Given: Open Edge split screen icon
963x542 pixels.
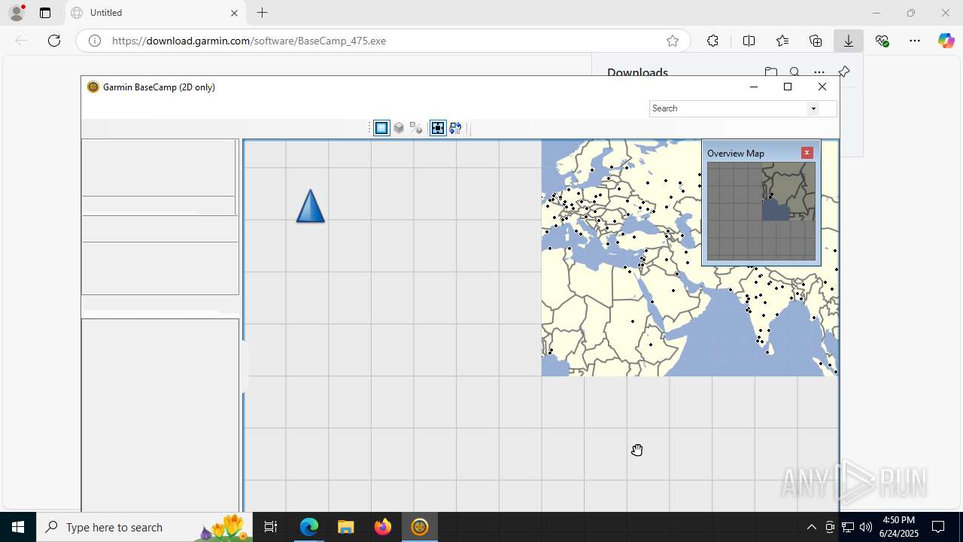Looking at the screenshot, I should 749,41.
